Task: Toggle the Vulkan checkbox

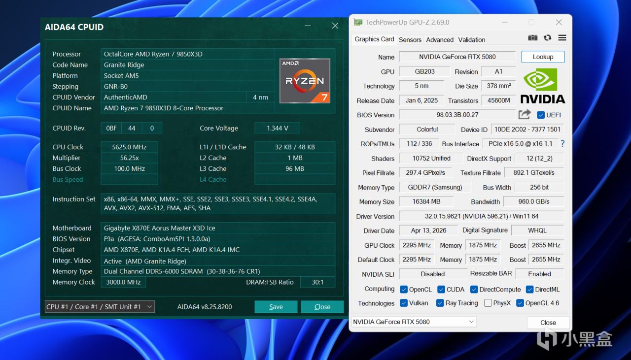Action: point(404,303)
